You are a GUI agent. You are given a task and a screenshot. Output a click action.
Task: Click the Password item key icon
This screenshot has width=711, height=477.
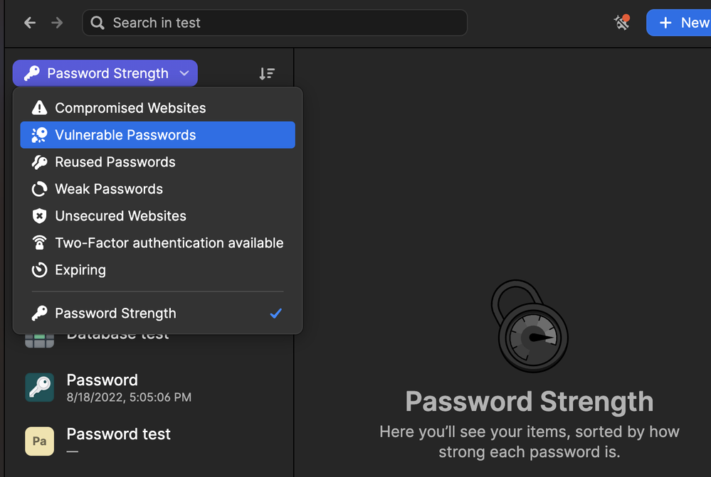(40, 387)
